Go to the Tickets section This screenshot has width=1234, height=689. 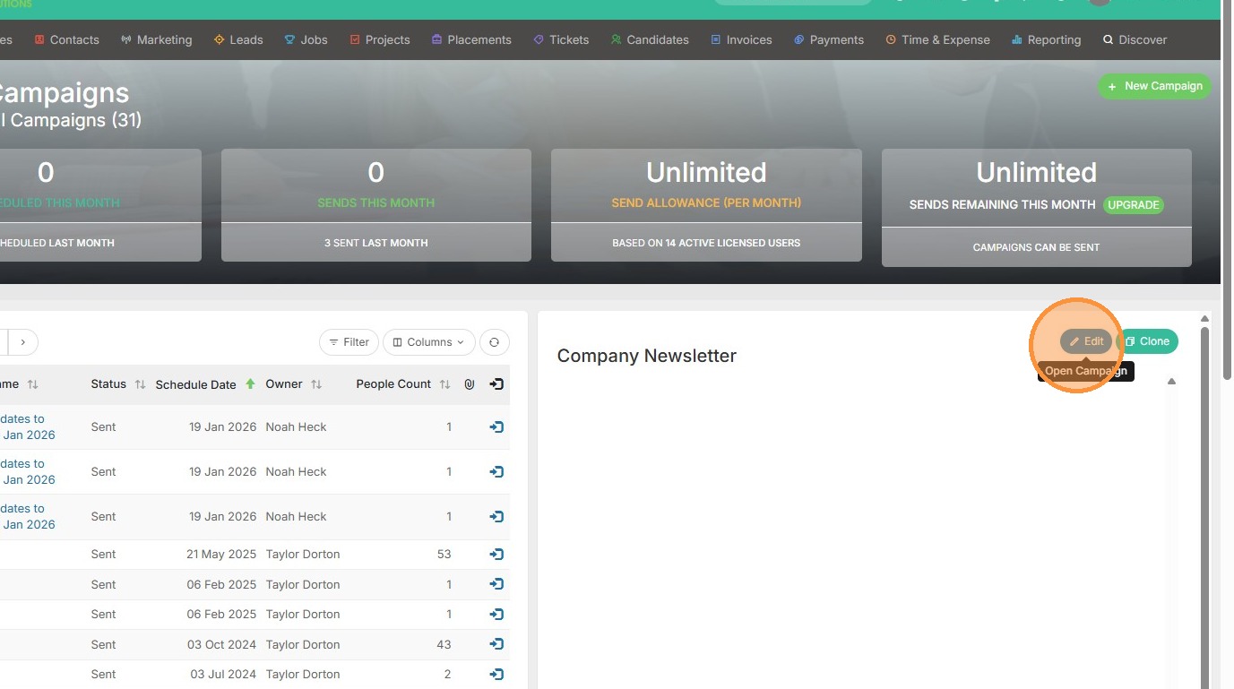[x=561, y=39]
